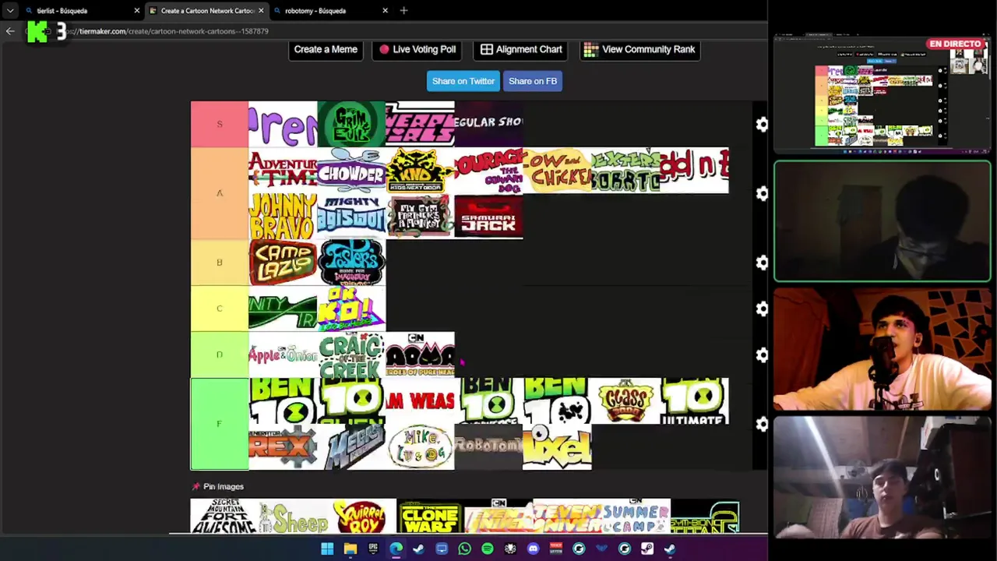Launch Epic Games from the taskbar
997x561 pixels.
point(373,549)
